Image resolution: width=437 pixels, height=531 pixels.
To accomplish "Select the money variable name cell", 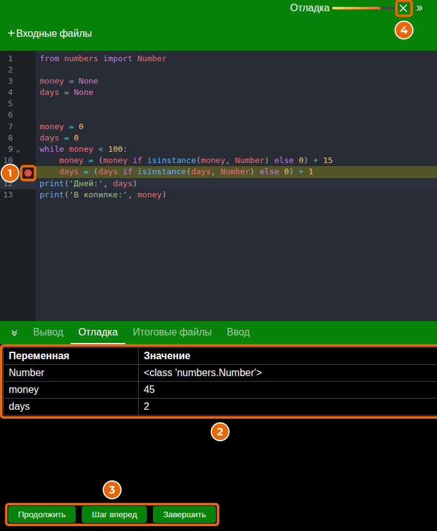I will click(x=71, y=390).
